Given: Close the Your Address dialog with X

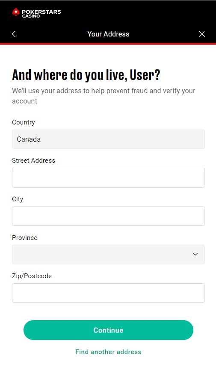Looking at the screenshot, I should pyautogui.click(x=201, y=34).
